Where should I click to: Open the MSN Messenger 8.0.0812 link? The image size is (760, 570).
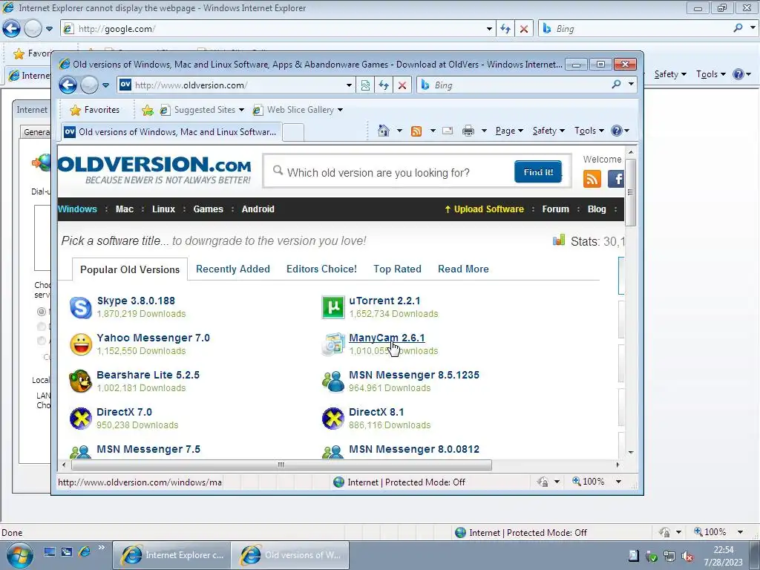coord(414,449)
